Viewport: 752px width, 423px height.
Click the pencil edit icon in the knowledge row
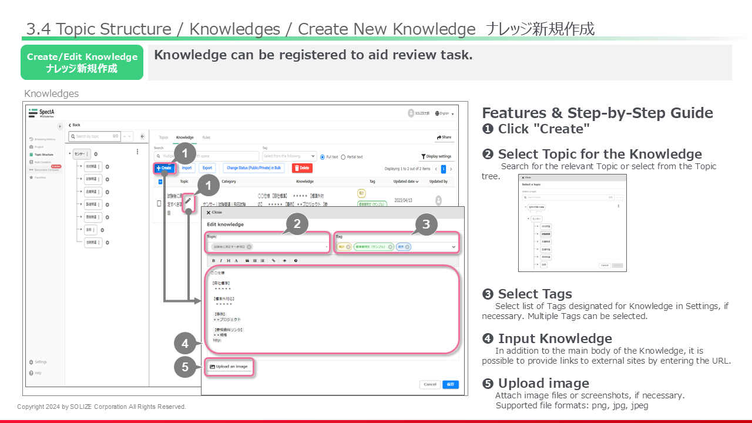(188, 201)
